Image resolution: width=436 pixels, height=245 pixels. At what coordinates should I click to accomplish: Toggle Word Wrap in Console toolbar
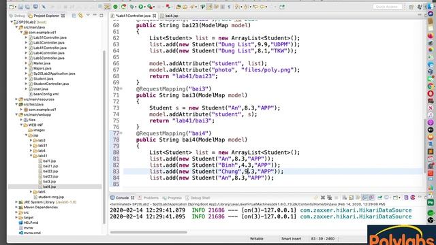click(x=358, y=197)
